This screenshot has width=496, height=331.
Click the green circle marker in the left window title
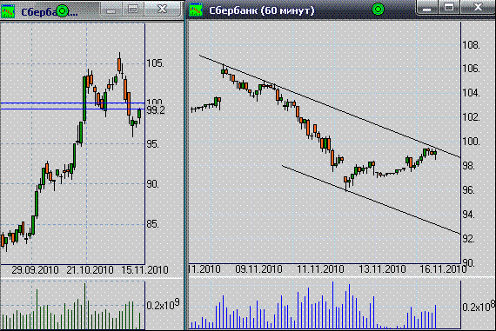[63, 11]
